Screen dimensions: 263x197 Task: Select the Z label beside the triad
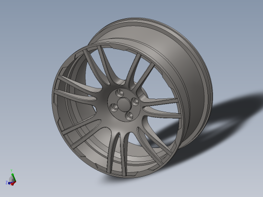(x=7, y=182)
